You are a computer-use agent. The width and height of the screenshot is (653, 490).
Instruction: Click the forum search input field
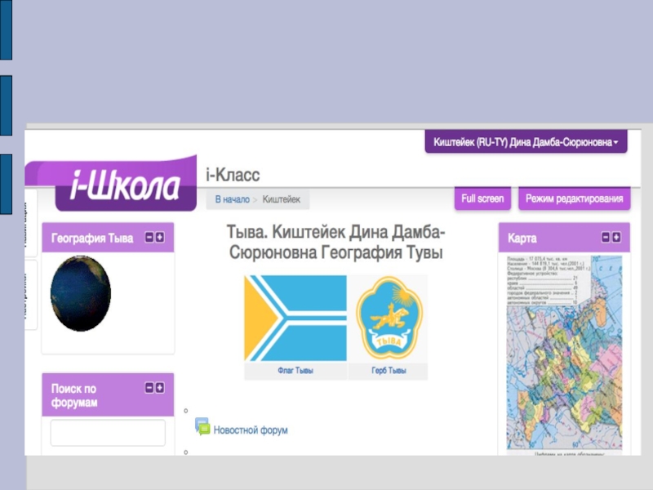(108, 433)
